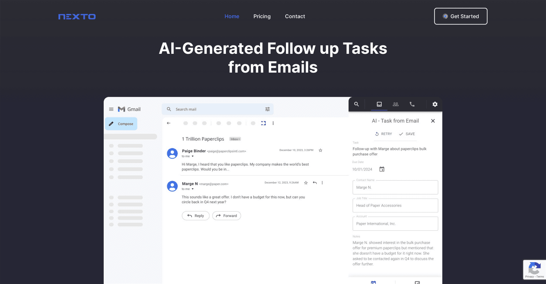The image size is (546, 284).
Task: Click the phone icon in Nexto panel
Action: pyautogui.click(x=412, y=104)
